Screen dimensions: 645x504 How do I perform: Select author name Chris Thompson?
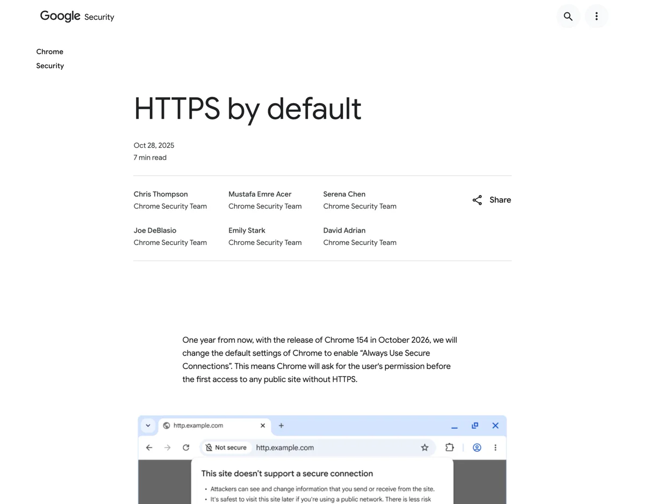(x=161, y=194)
